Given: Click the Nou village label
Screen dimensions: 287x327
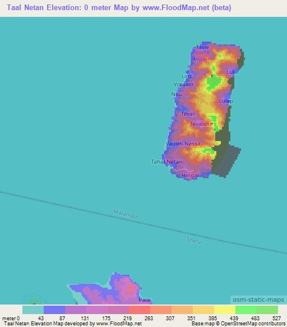Looking at the screenshot, I should click(177, 94).
